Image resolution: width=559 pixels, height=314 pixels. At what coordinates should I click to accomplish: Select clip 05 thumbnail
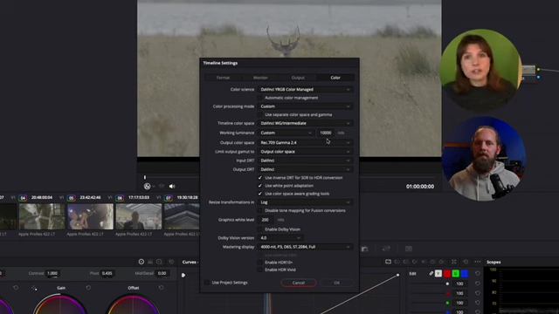click(x=90, y=216)
